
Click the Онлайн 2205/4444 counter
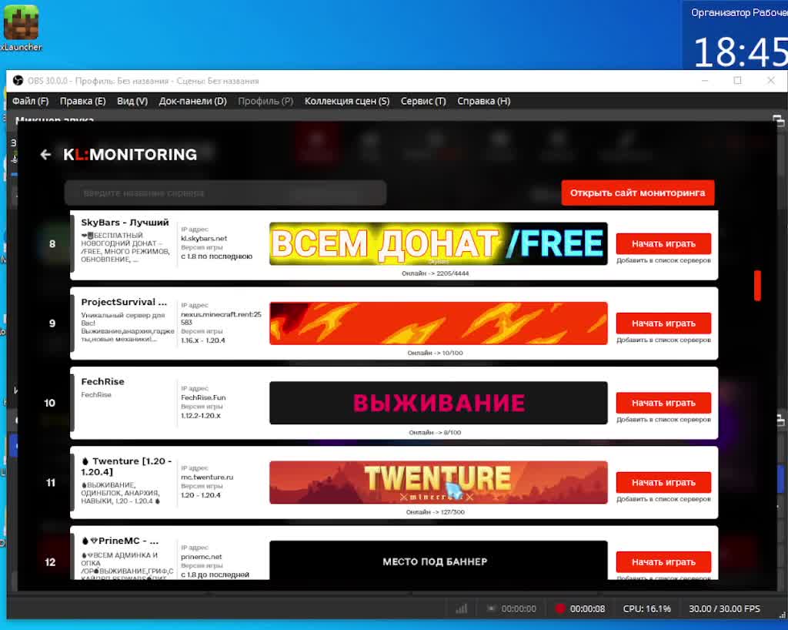[x=436, y=273]
